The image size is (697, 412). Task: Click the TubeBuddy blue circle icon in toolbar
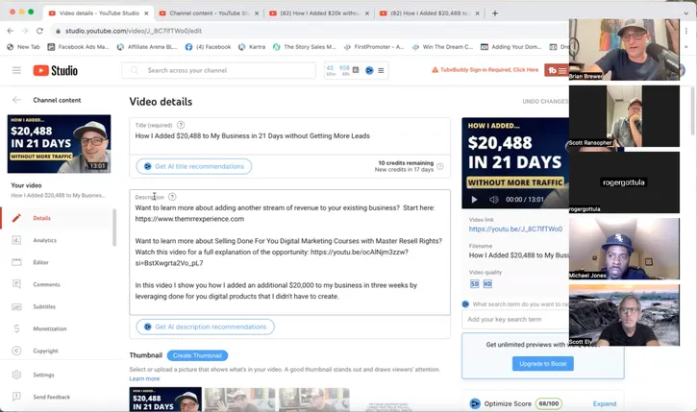369,70
